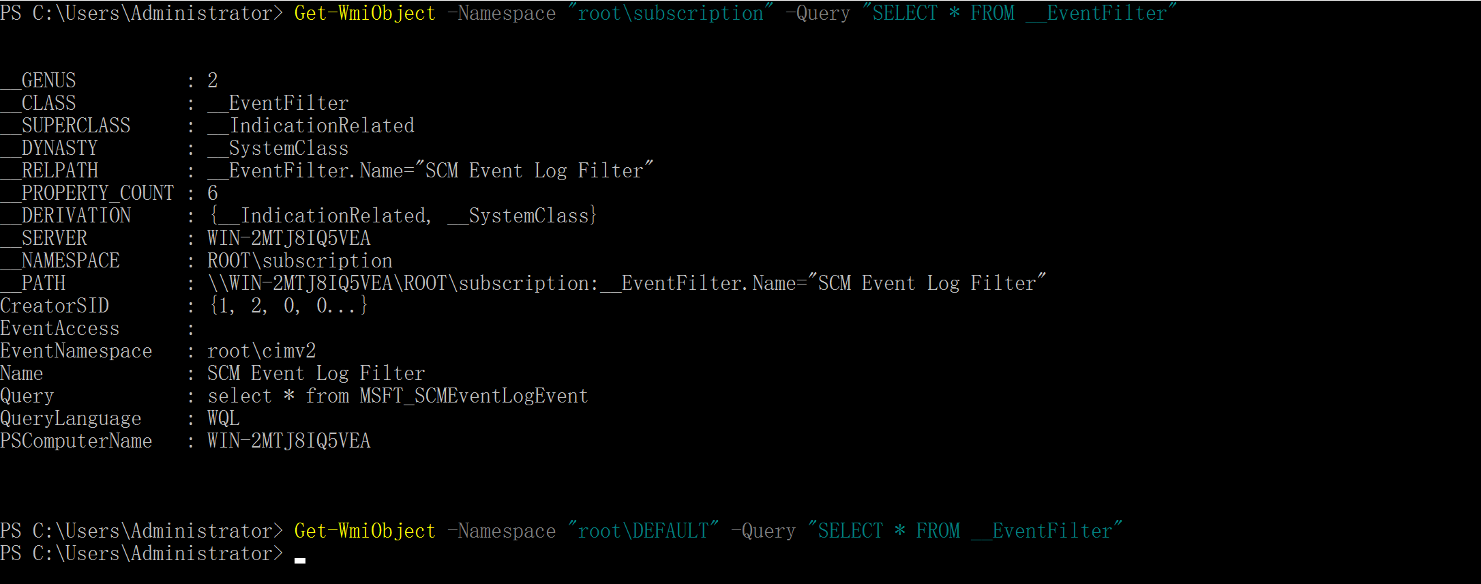Screen dimensions: 1481x584
Task: Click the __GENUS property label
Action: (x=38, y=81)
